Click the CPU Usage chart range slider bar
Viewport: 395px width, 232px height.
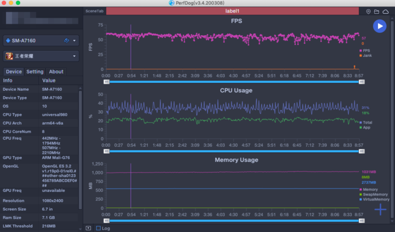tap(234, 151)
